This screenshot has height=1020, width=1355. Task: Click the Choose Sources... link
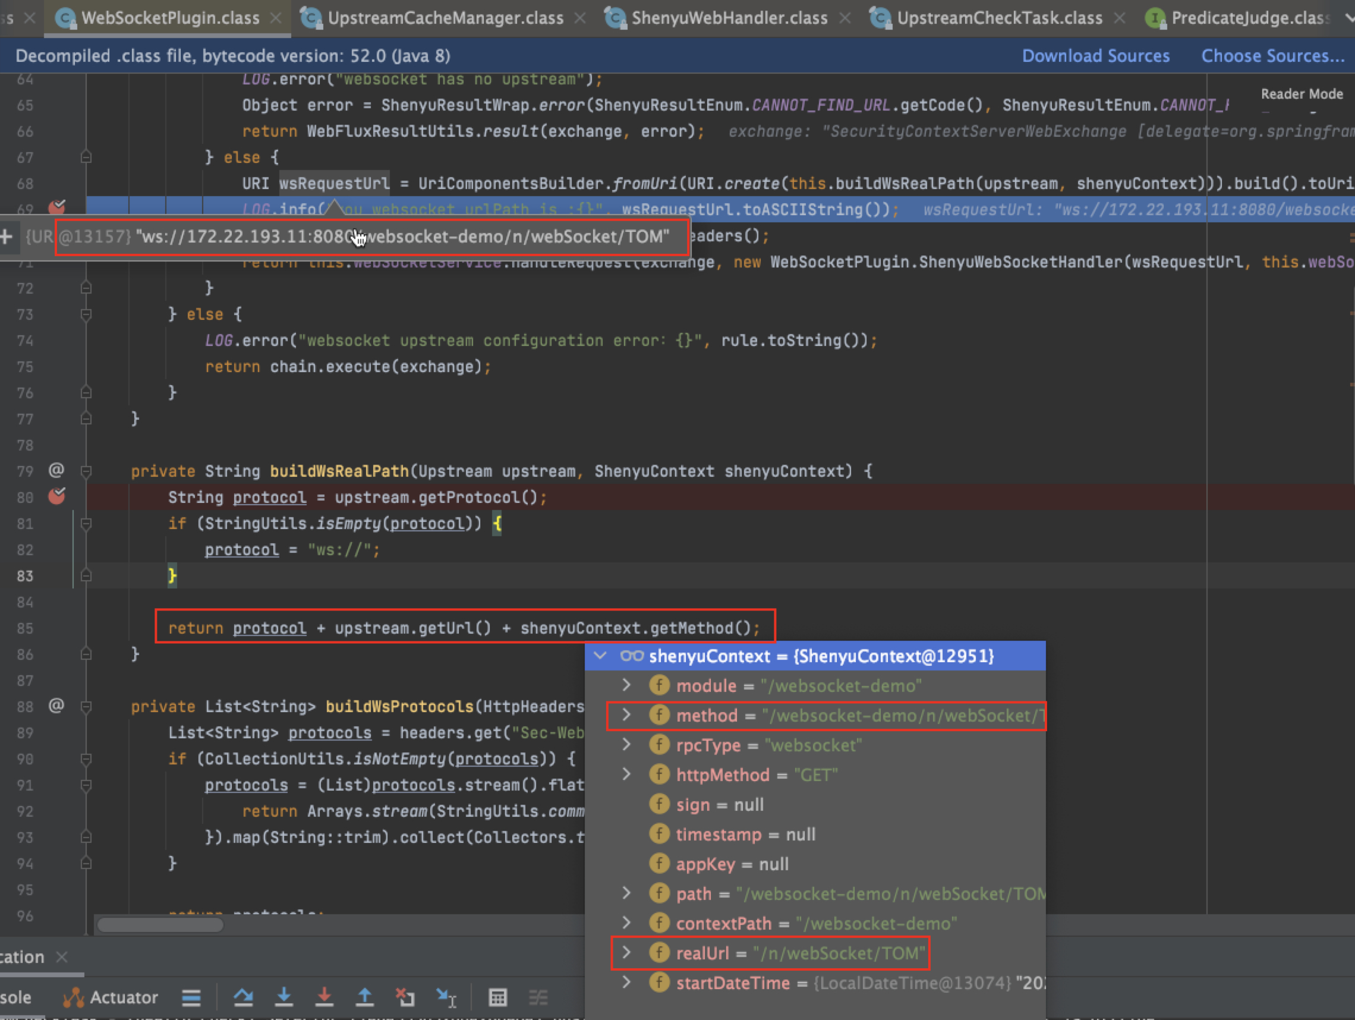[x=1273, y=56]
